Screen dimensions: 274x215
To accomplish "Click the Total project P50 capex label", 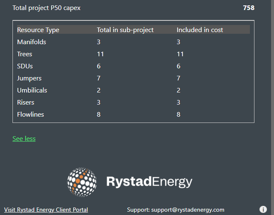I will pyautogui.click(x=47, y=8).
